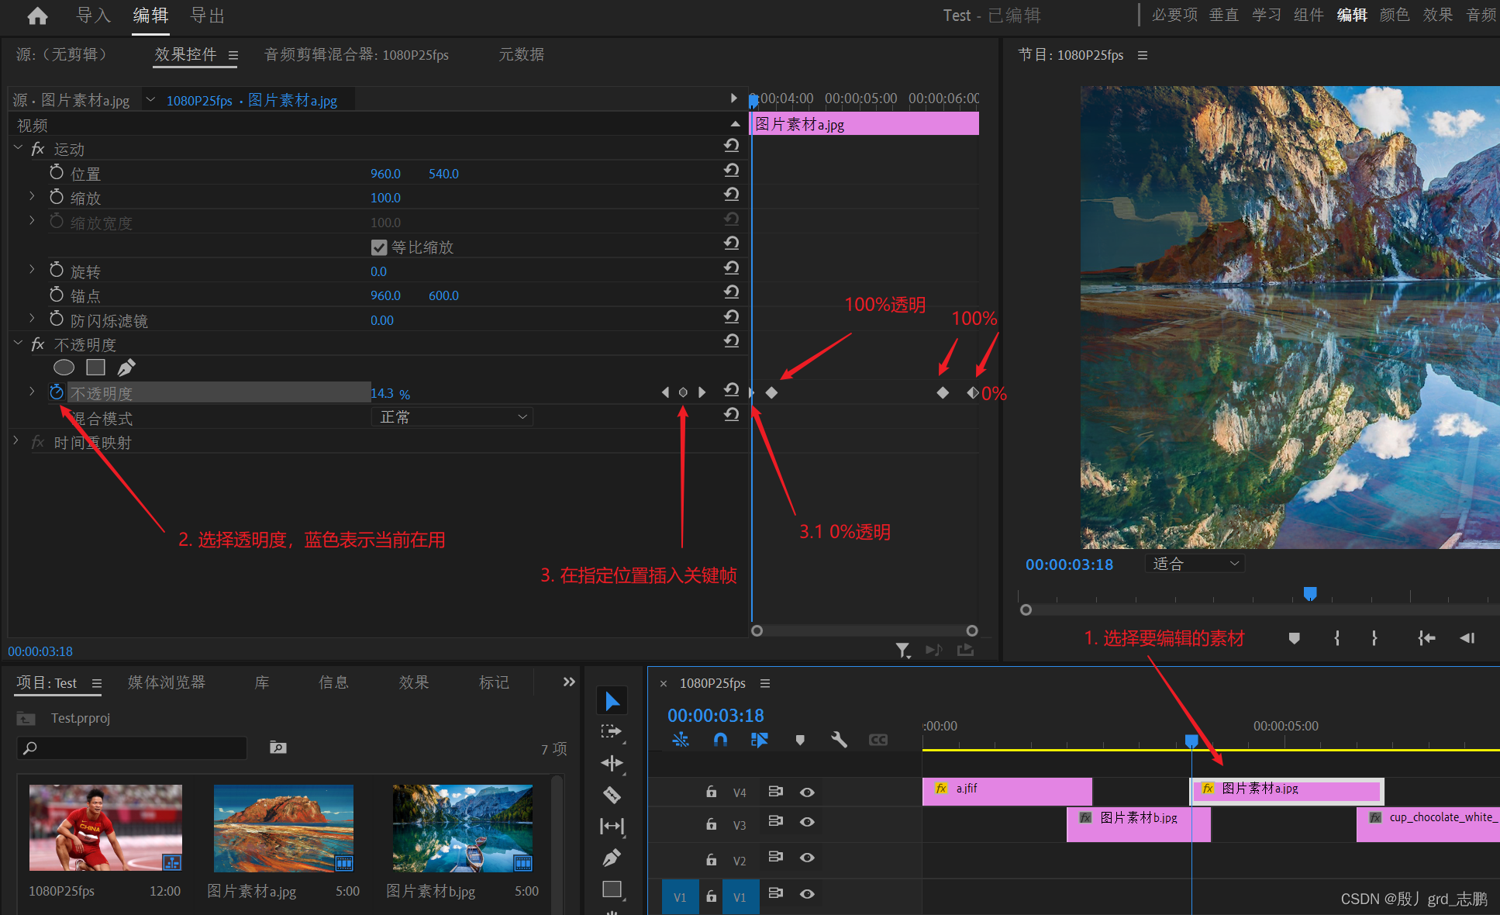Show the overflow project panel tabs

coord(569,682)
